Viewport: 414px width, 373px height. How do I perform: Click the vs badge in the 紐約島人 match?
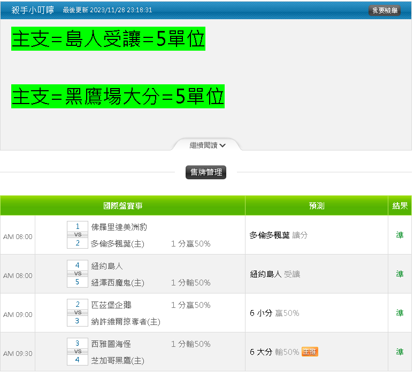tap(78, 273)
